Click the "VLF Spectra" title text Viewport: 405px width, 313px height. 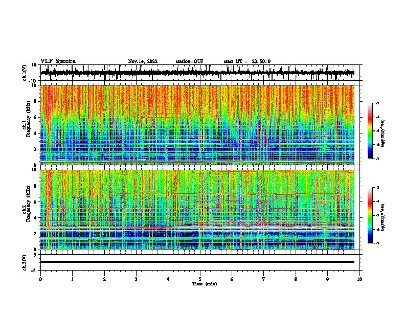point(58,61)
